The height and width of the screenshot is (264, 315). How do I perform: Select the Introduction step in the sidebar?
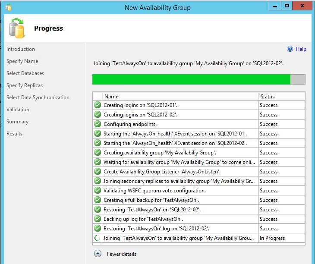(x=21, y=49)
